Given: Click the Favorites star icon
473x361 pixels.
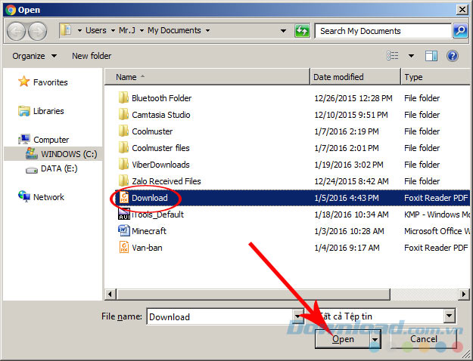Looking at the screenshot, I should tap(23, 82).
